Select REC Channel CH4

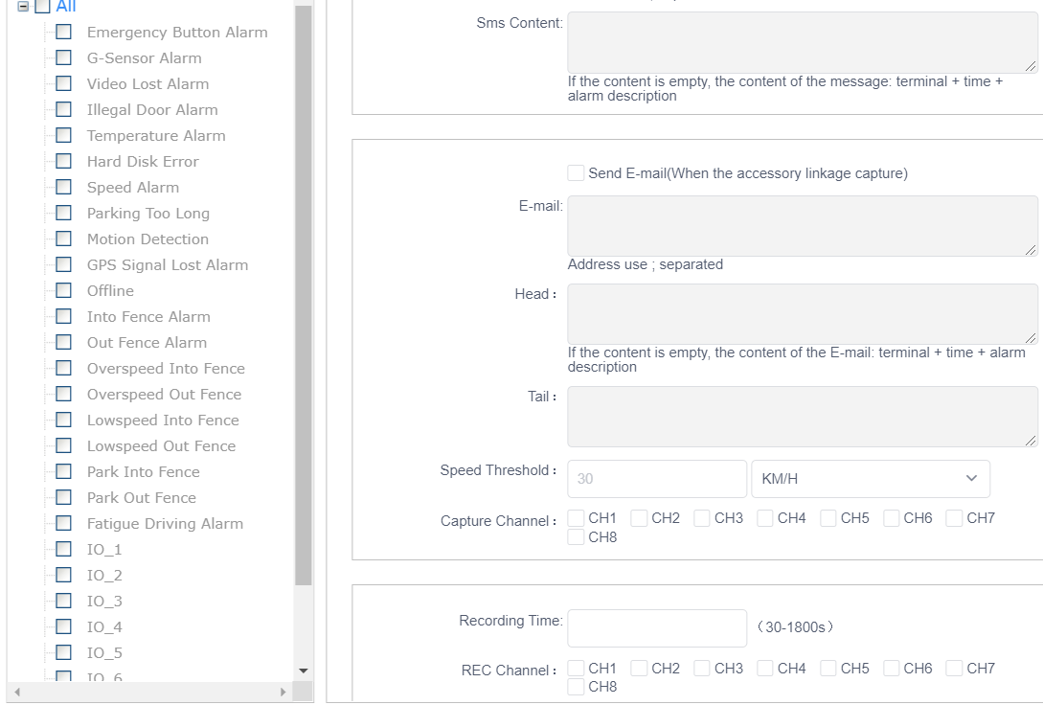[x=765, y=668]
